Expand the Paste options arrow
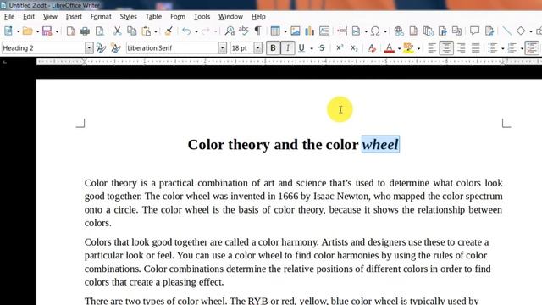The height and width of the screenshot is (305, 542). (x=156, y=32)
